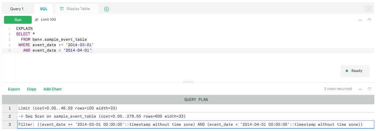This screenshot has height=131, width=376.
Task: Click Add Chart
Action: click(52, 89)
